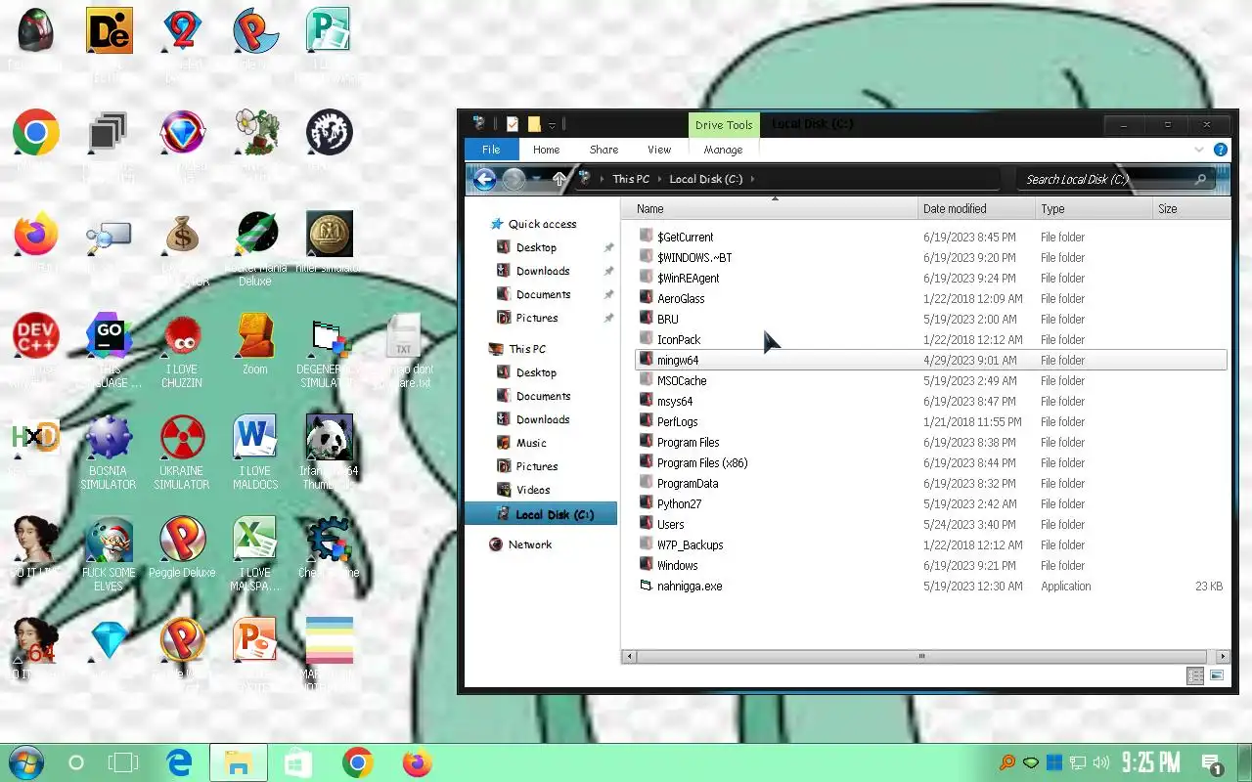The image size is (1252, 782).
Task: Adjust volume via tray speaker icon
Action: [1101, 762]
